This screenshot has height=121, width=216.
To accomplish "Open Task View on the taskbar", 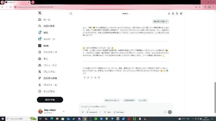I will coord(40,119).
